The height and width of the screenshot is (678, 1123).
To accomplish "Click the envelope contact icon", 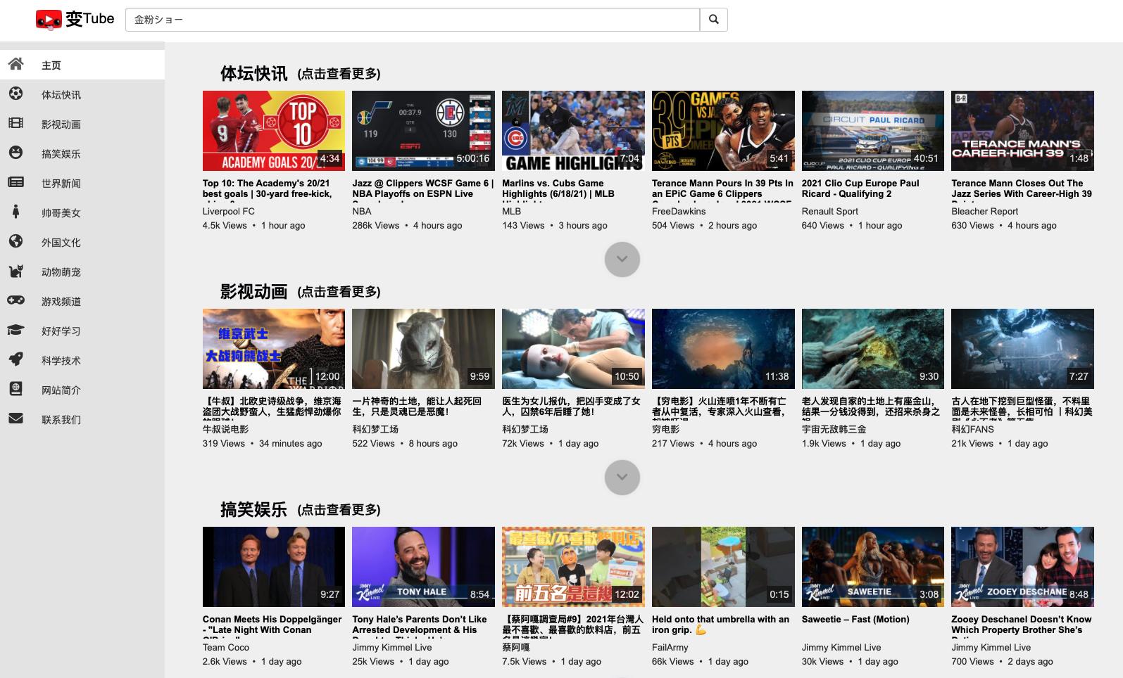I will [15, 418].
